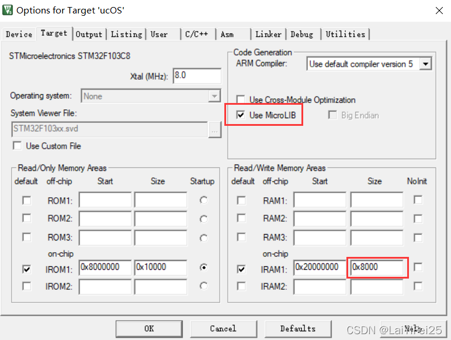Click the ROM1 Size field
Image resolution: width=451 pixels, height=340 pixels.
(x=161, y=200)
